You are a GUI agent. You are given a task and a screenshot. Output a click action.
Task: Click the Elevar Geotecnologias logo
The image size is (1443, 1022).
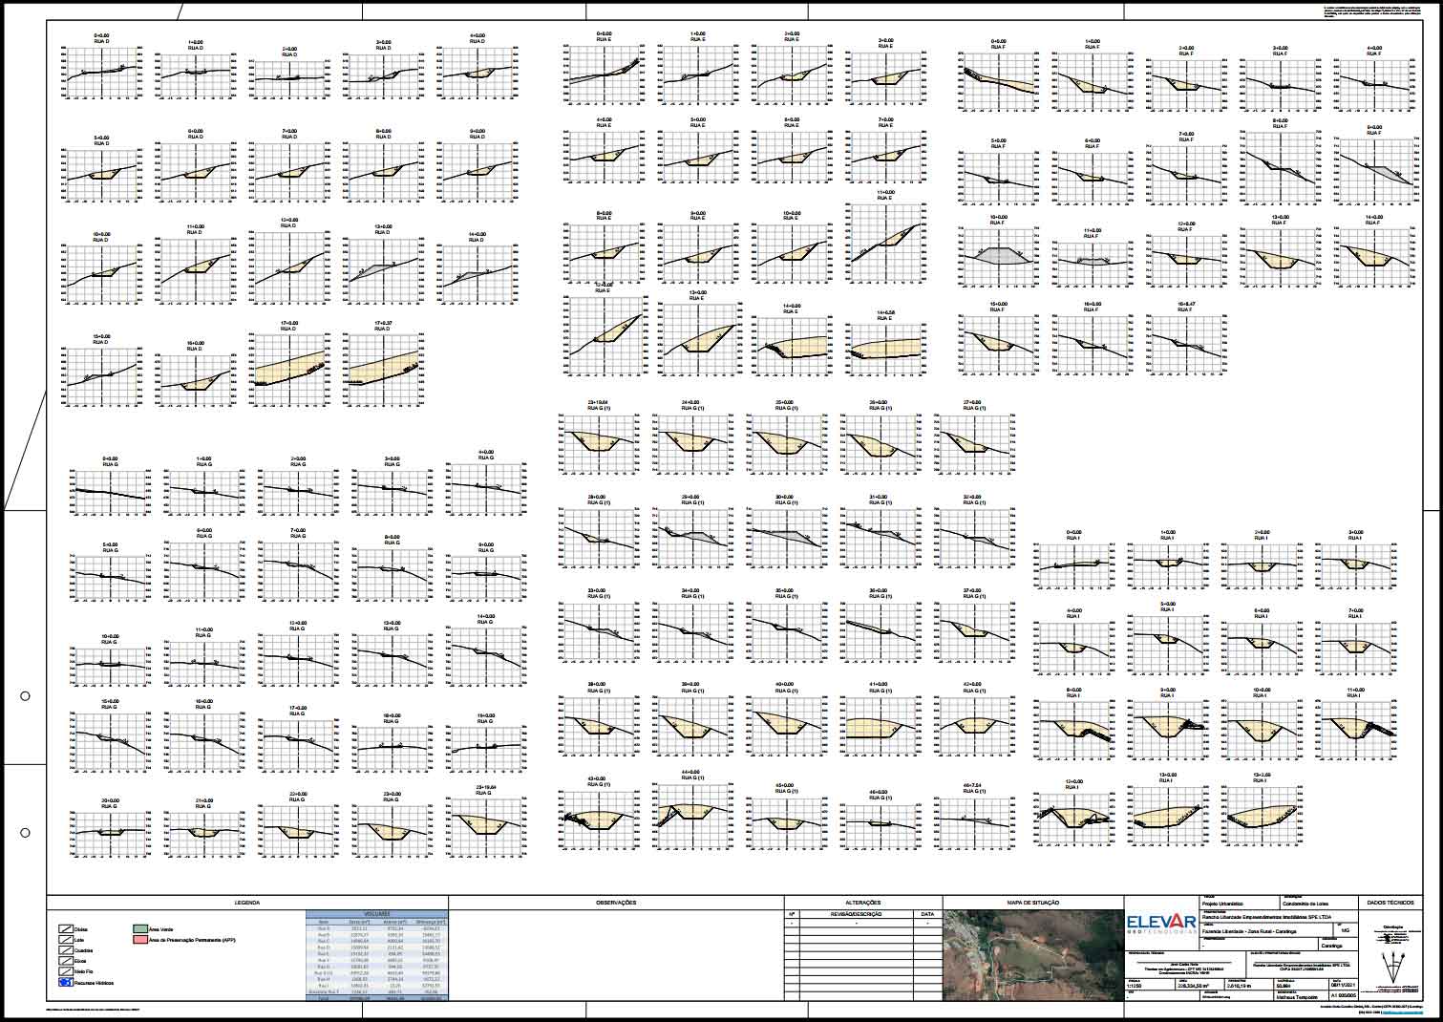(x=1162, y=923)
